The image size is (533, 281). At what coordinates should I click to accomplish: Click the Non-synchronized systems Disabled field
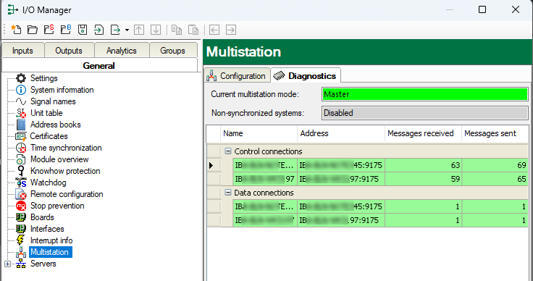(425, 113)
